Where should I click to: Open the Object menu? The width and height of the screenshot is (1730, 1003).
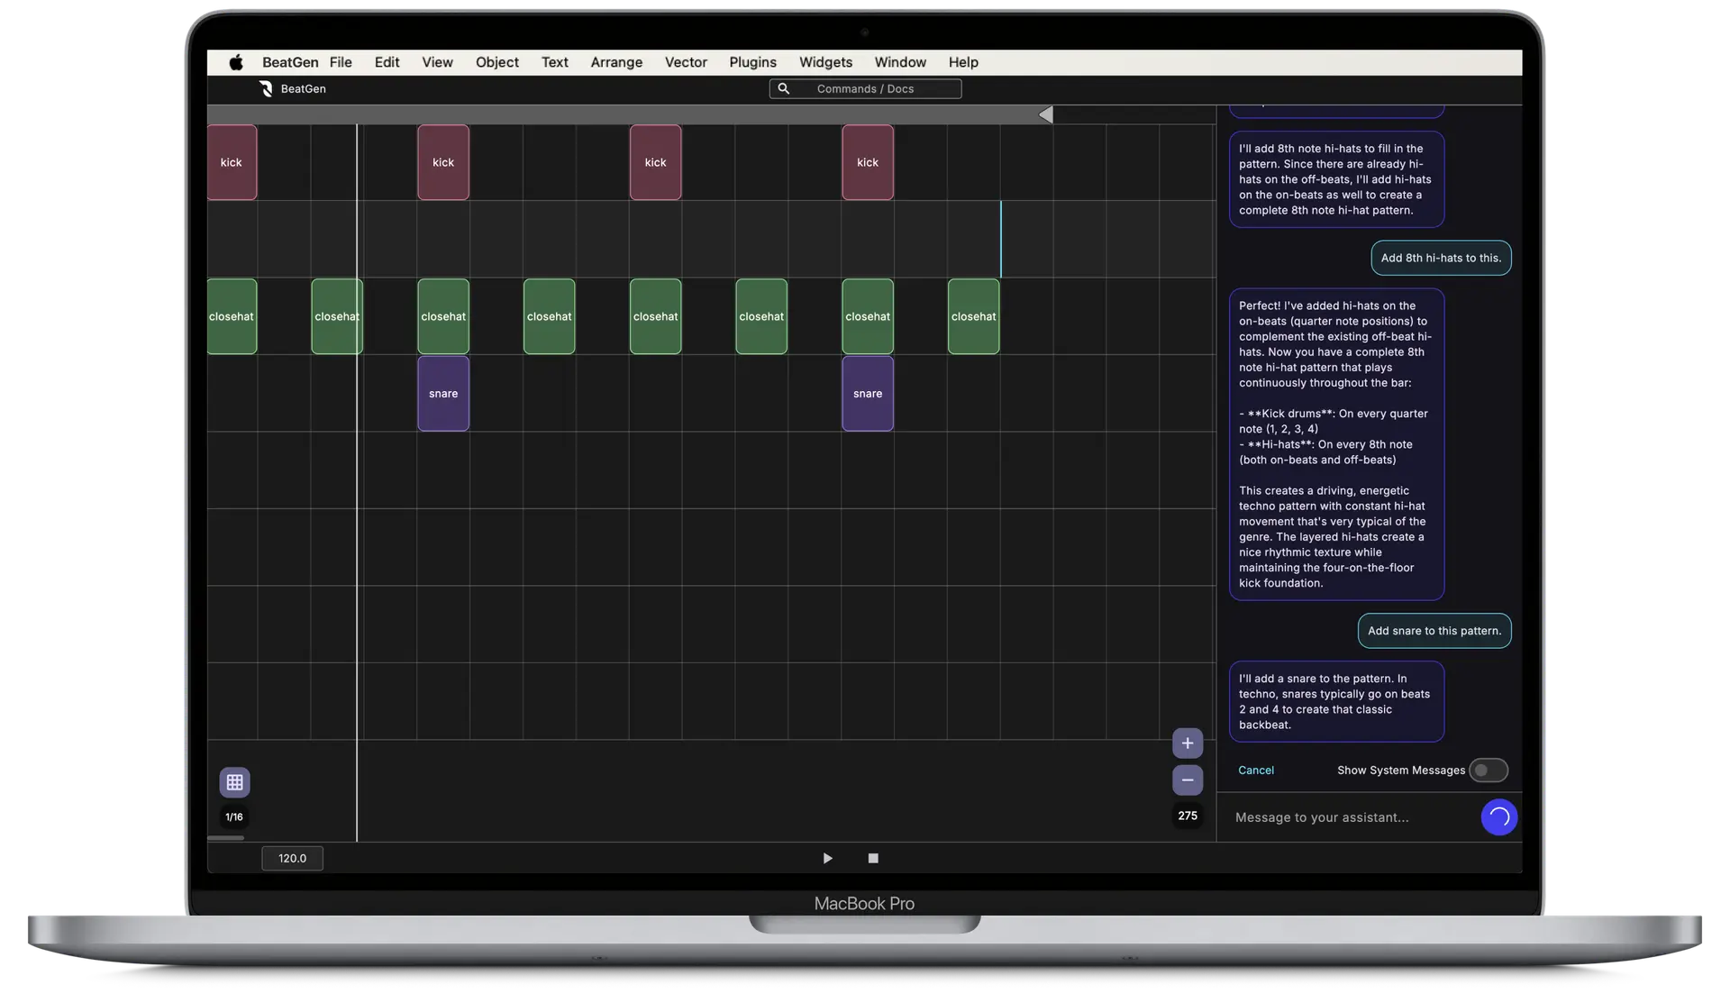tap(497, 62)
